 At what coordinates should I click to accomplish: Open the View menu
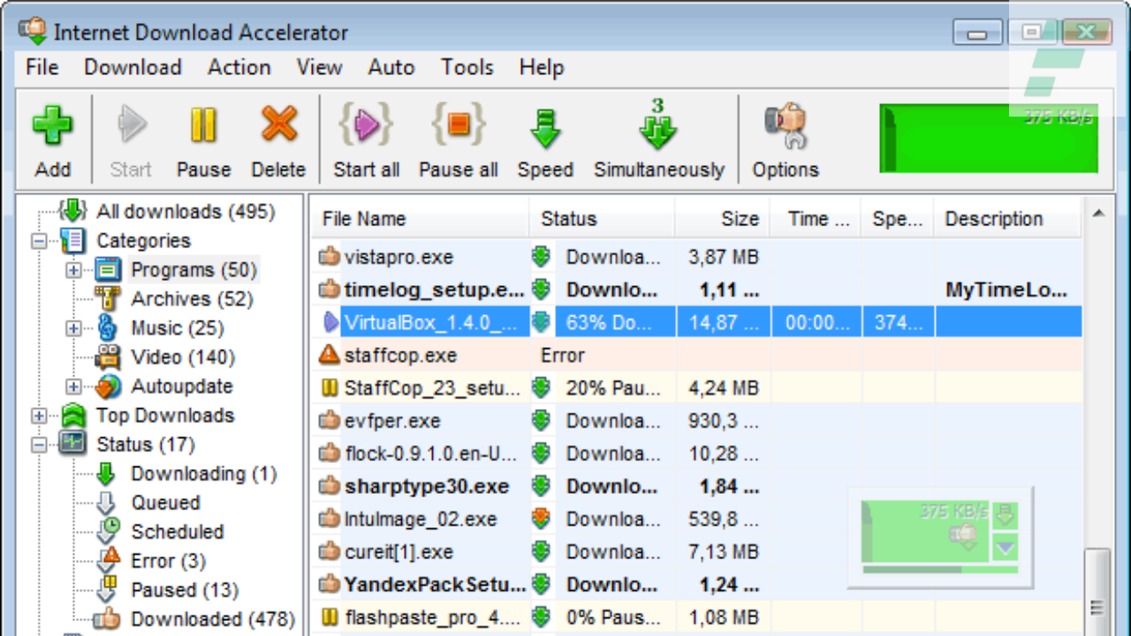(319, 67)
